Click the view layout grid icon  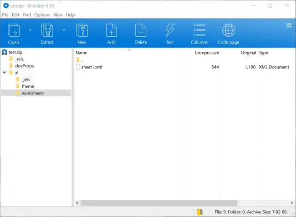tap(289, 25)
